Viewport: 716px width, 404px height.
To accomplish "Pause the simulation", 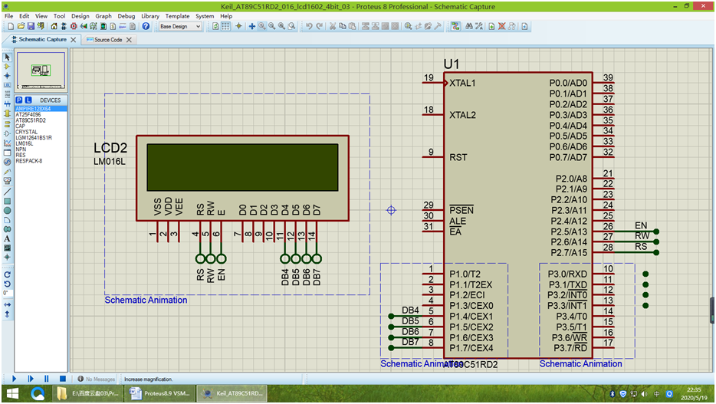I will (x=47, y=379).
